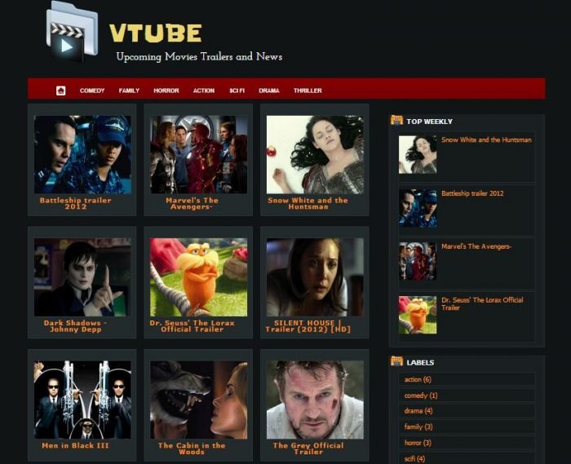
Task: Open the Battleship thumbnail in Top Weekly
Action: click(x=418, y=208)
